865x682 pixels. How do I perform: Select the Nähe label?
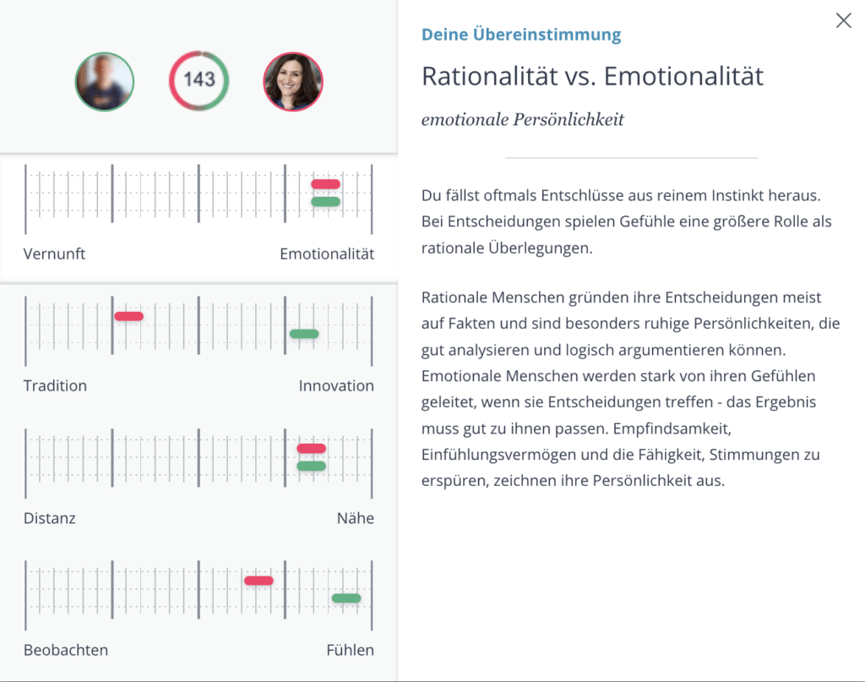(355, 518)
